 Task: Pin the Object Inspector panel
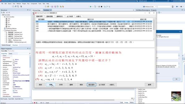click(28, 49)
